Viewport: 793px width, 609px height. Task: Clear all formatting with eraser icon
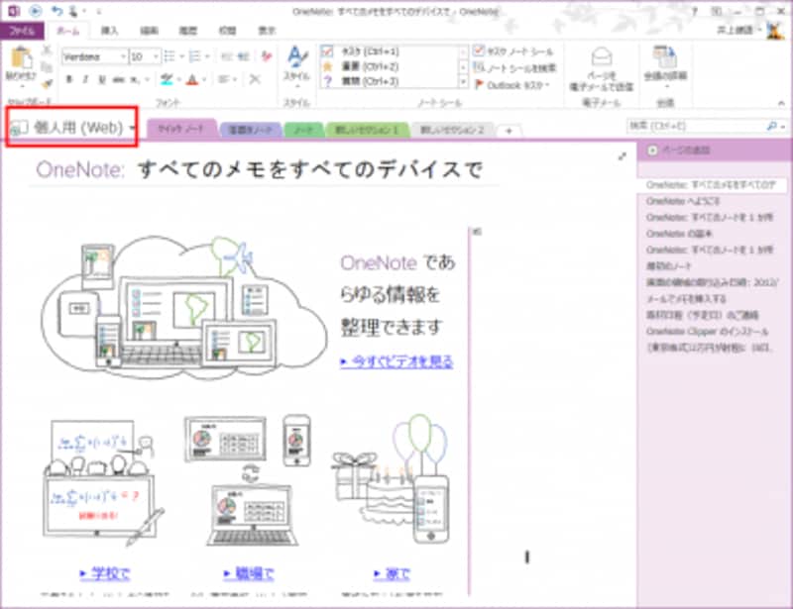tap(267, 56)
